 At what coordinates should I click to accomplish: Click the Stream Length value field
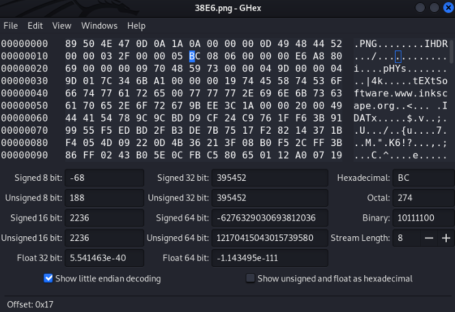[x=406, y=238]
